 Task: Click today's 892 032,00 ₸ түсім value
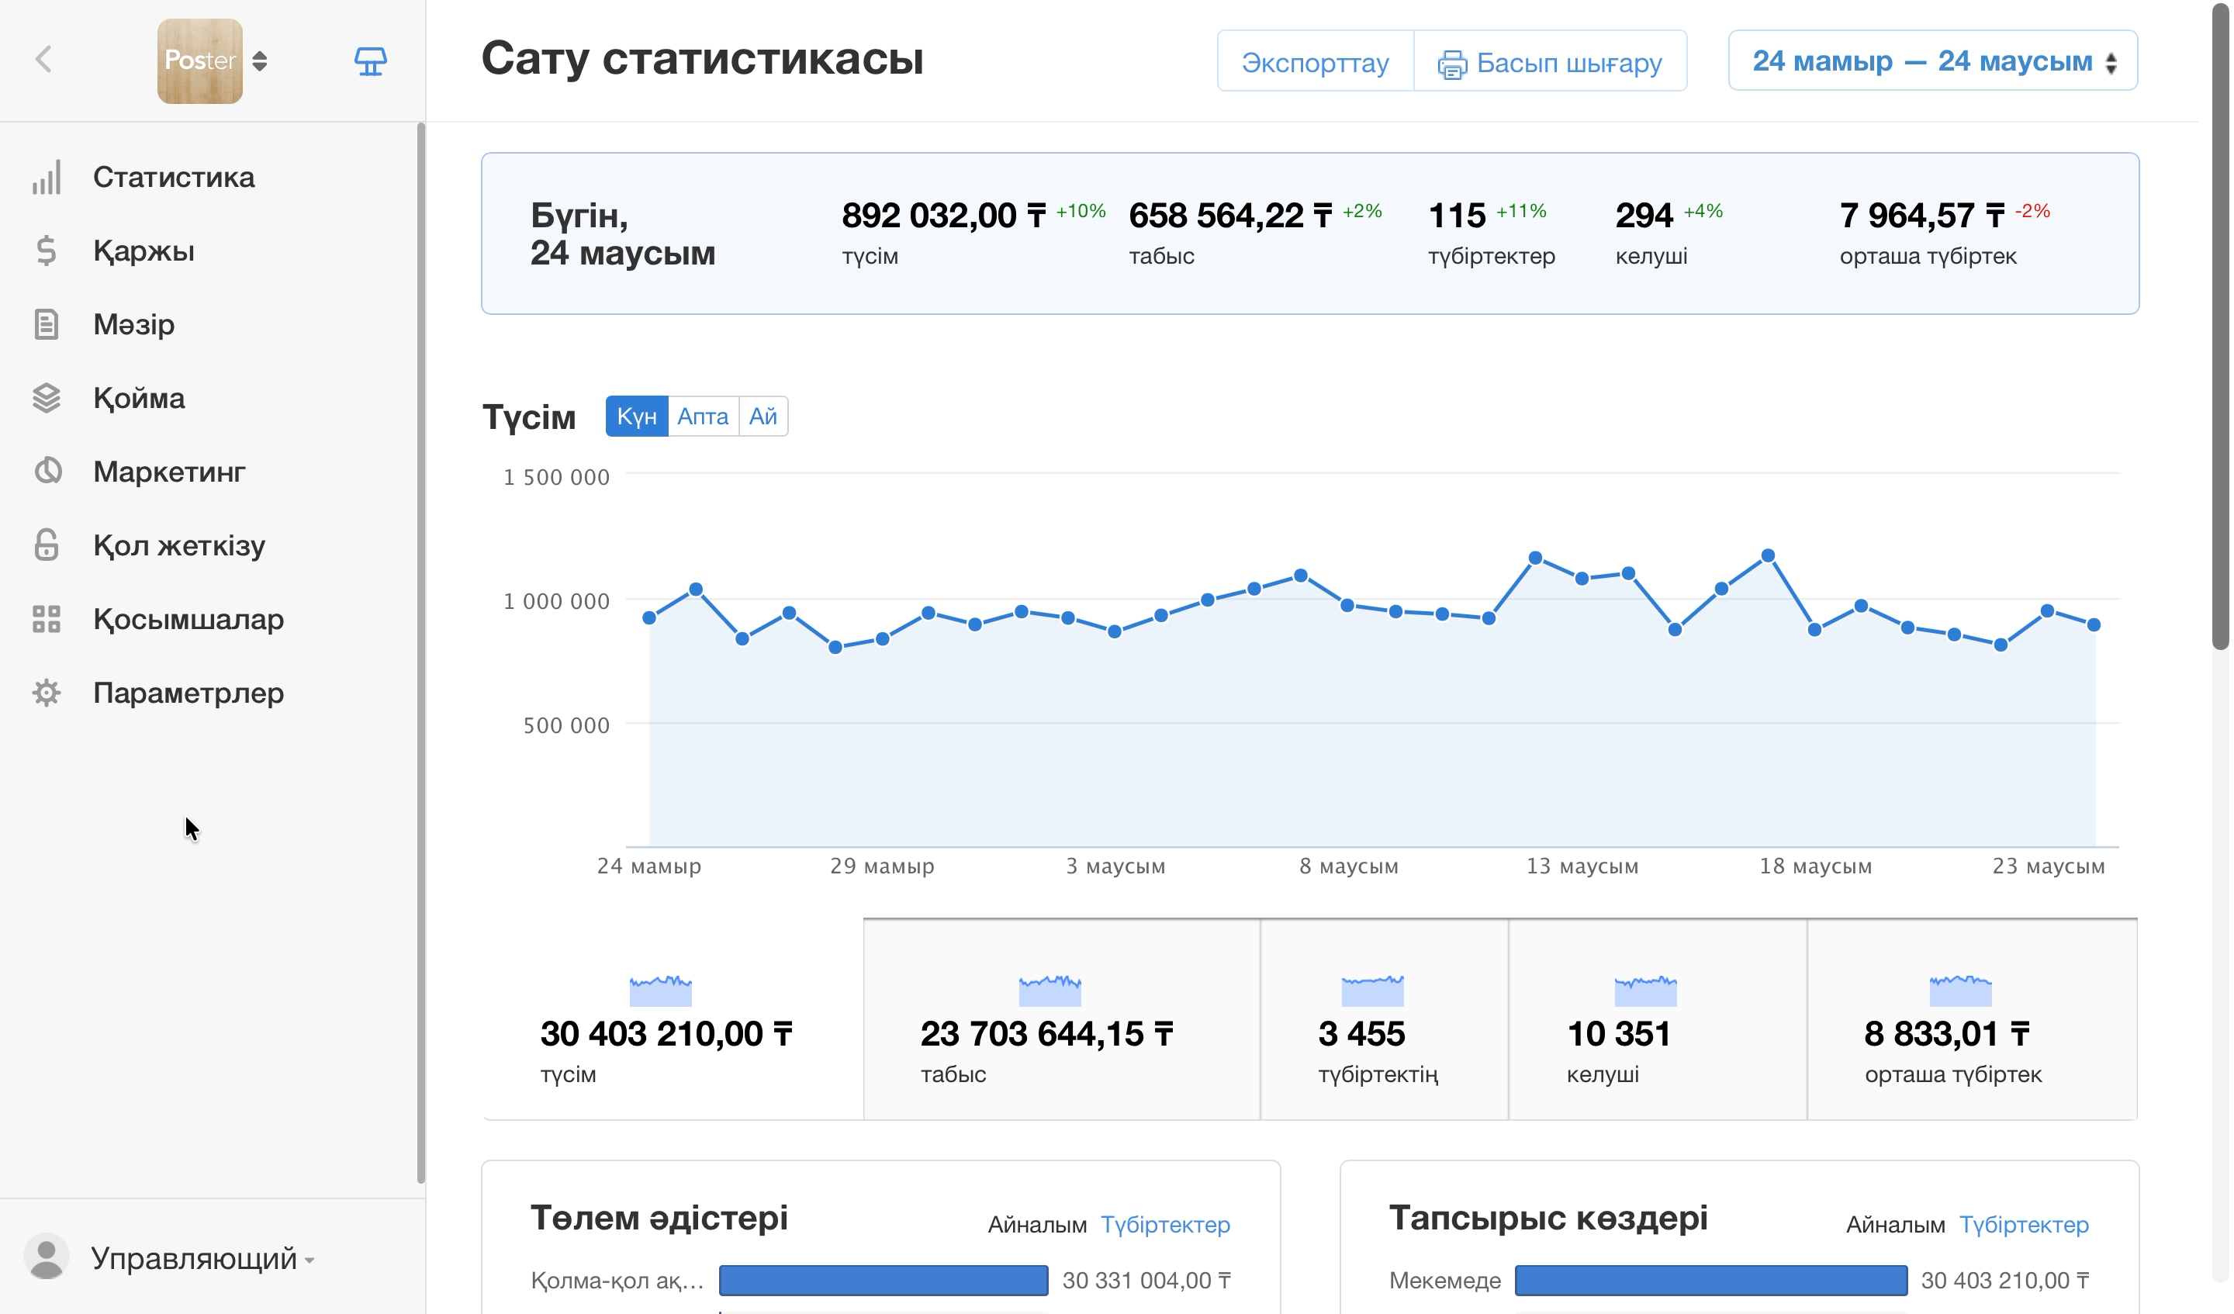click(944, 216)
